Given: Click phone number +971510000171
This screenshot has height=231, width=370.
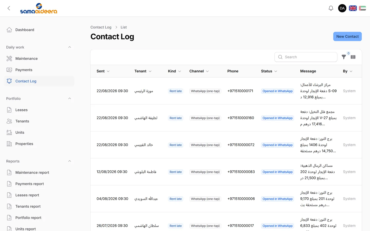Looking at the screenshot, I should tap(240, 91).
